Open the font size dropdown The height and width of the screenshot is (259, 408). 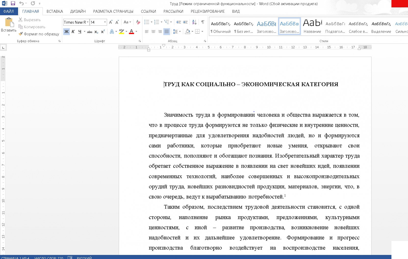pyautogui.click(x=105, y=22)
